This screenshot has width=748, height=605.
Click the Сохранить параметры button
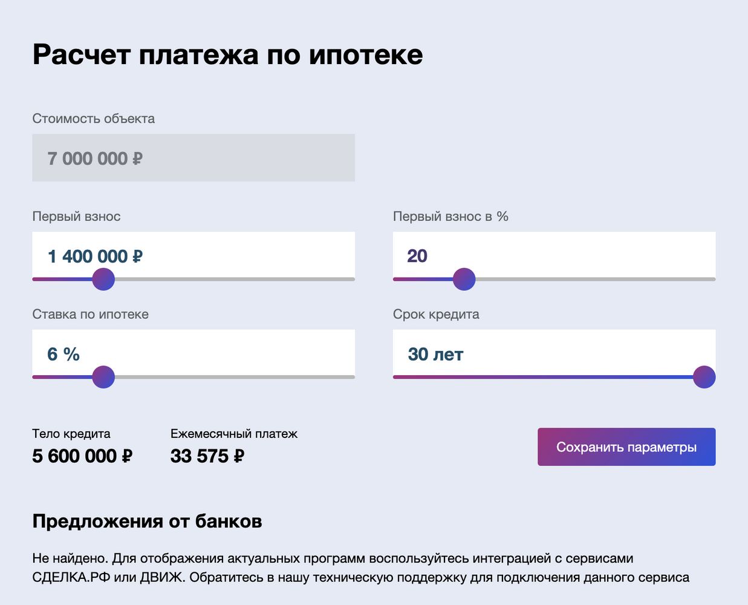point(626,447)
